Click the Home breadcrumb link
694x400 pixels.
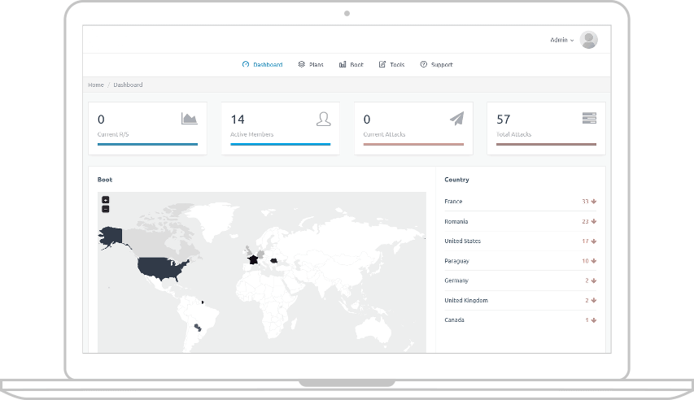(x=96, y=85)
